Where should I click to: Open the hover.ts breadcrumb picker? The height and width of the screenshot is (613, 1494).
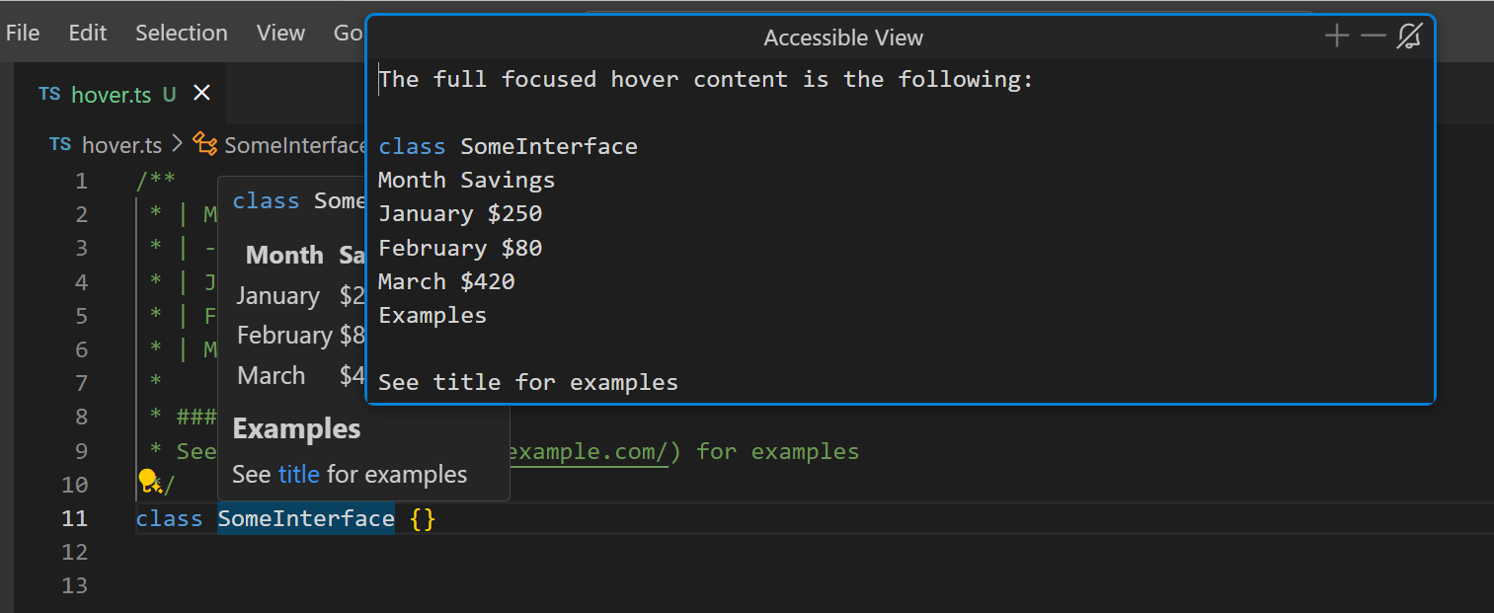pyautogui.click(x=123, y=144)
